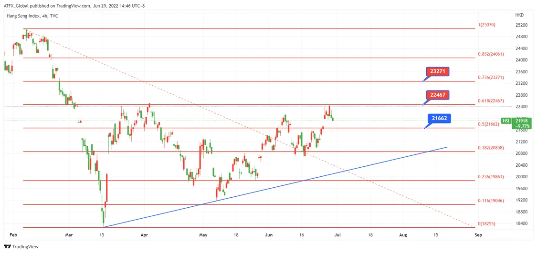537x253 pixels.
Task: Click the 16 date label after Jun
Action: [x=301, y=235]
